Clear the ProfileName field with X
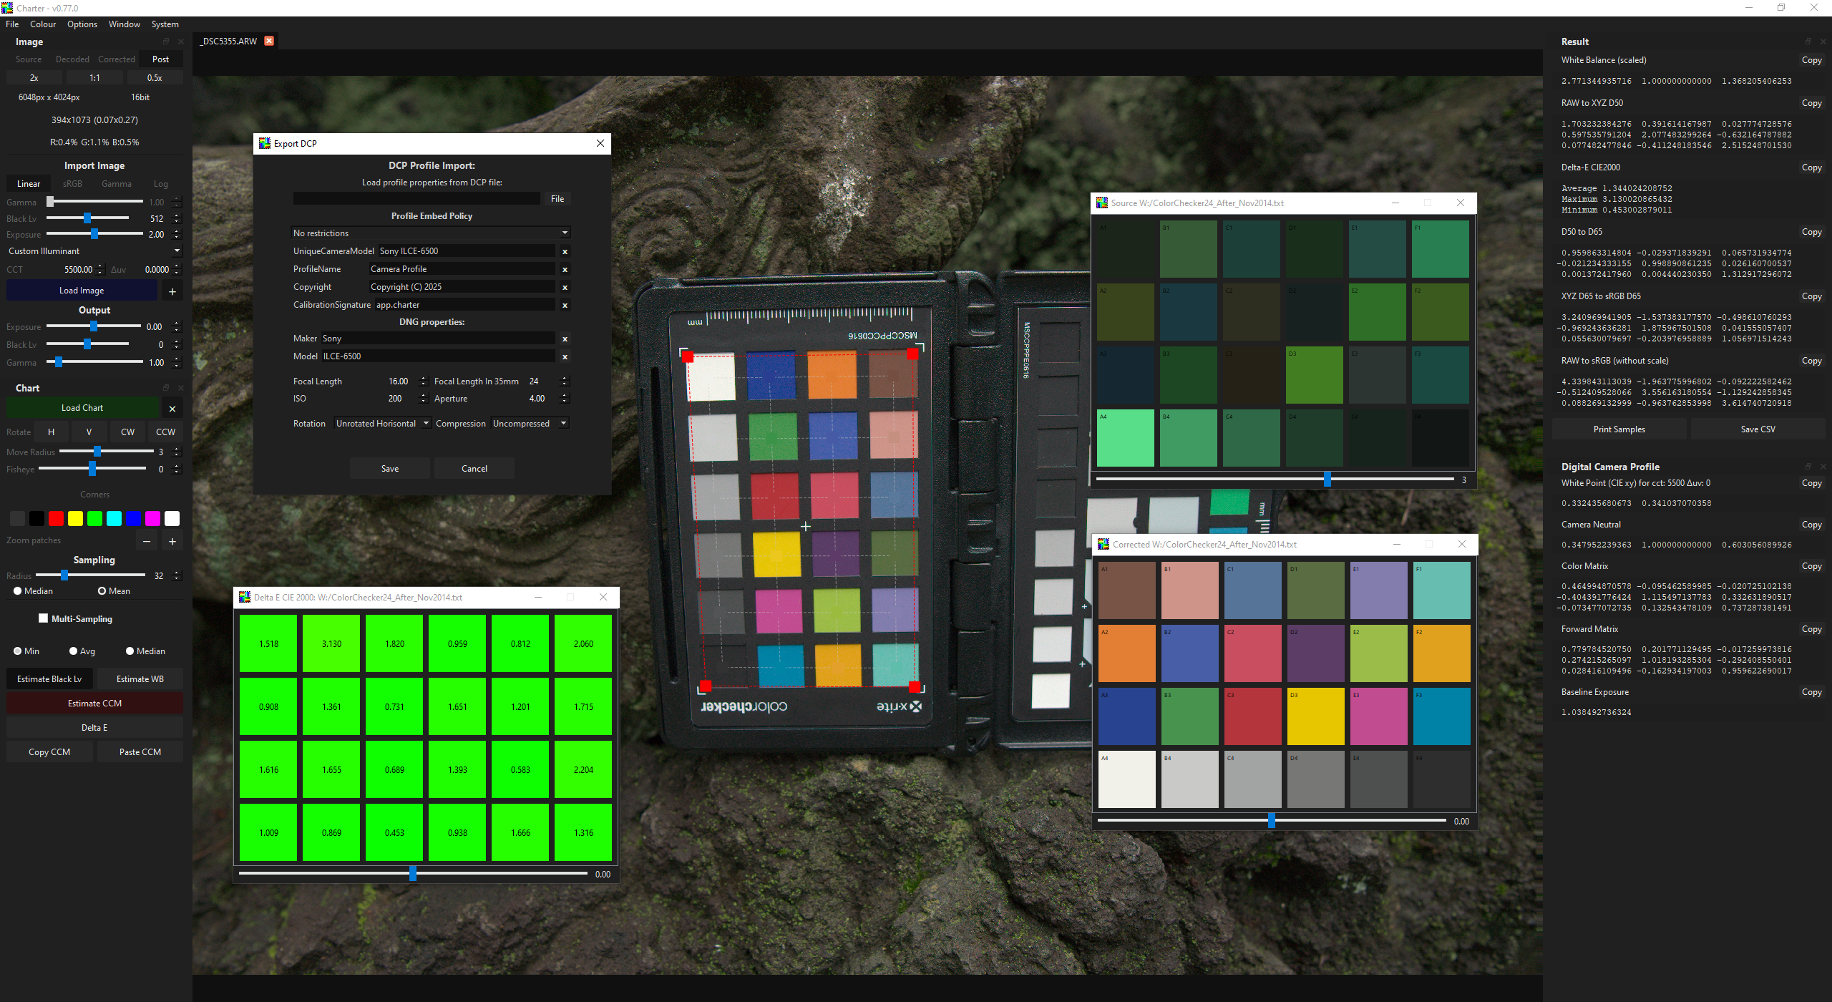This screenshot has width=1832, height=1002. click(565, 270)
